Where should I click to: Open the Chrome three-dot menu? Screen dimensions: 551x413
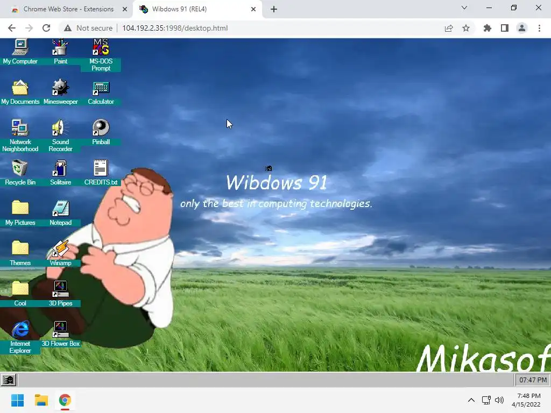tap(539, 28)
